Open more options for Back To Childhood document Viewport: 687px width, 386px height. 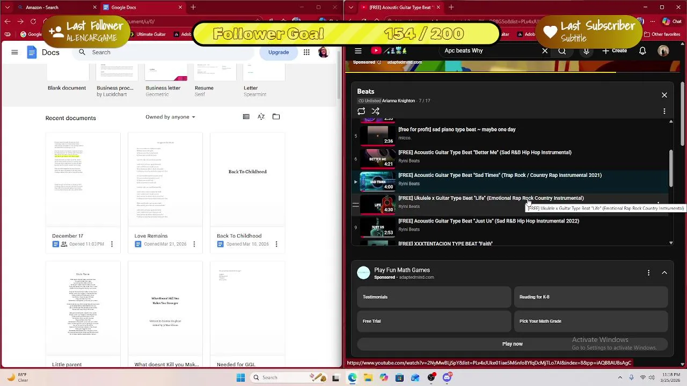click(276, 244)
